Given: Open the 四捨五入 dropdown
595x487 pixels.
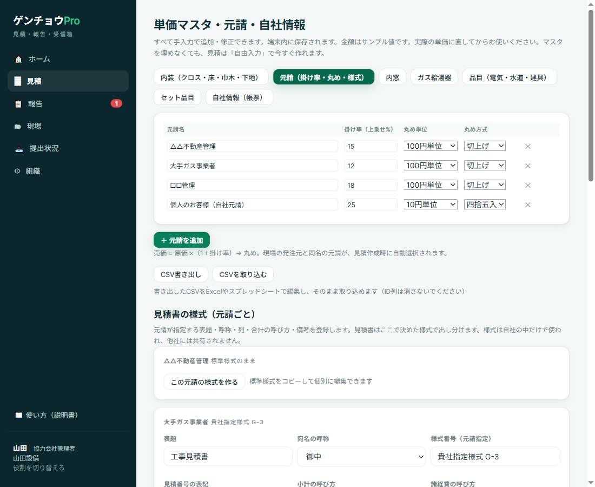Looking at the screenshot, I should click(485, 205).
